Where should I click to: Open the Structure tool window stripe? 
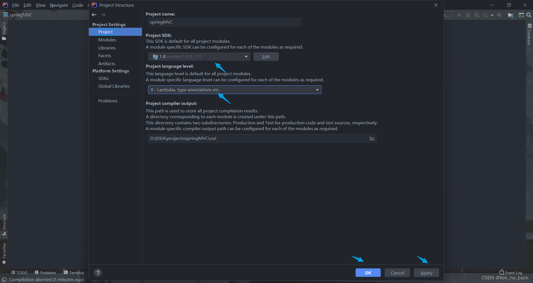coord(4,225)
